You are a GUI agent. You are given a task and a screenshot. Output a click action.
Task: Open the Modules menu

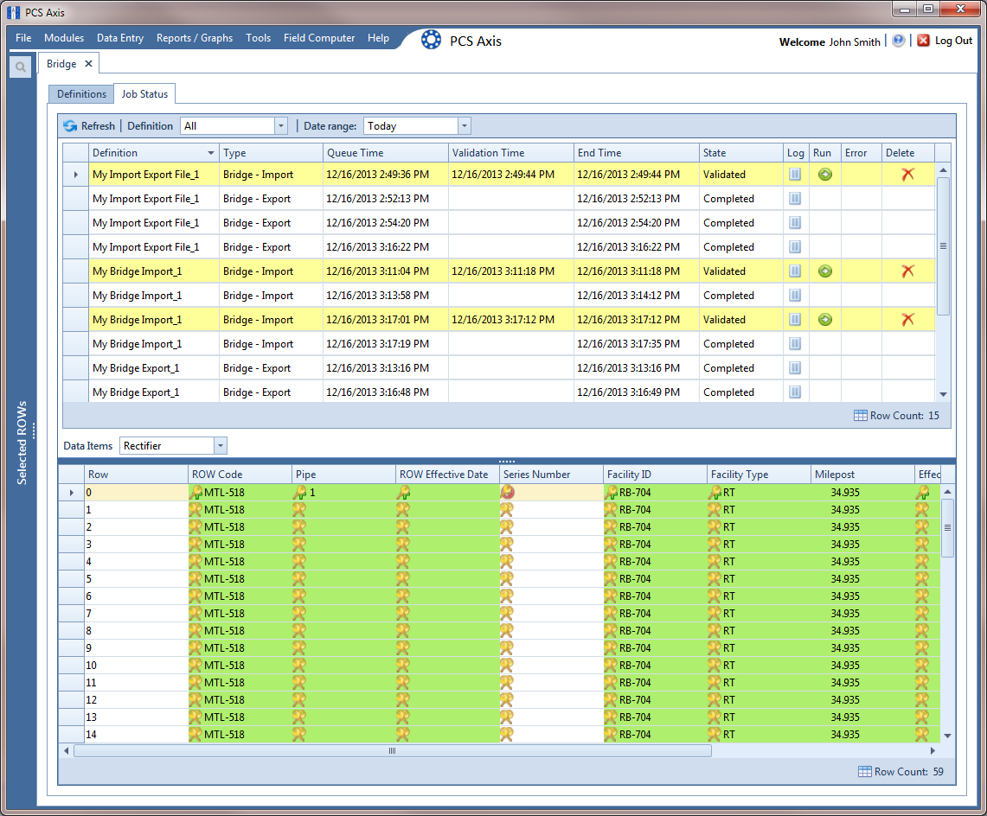63,38
